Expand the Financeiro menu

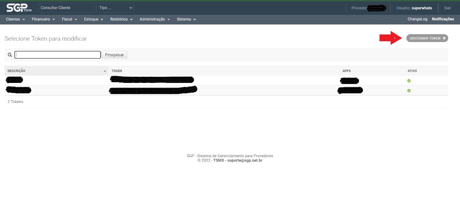pos(43,19)
